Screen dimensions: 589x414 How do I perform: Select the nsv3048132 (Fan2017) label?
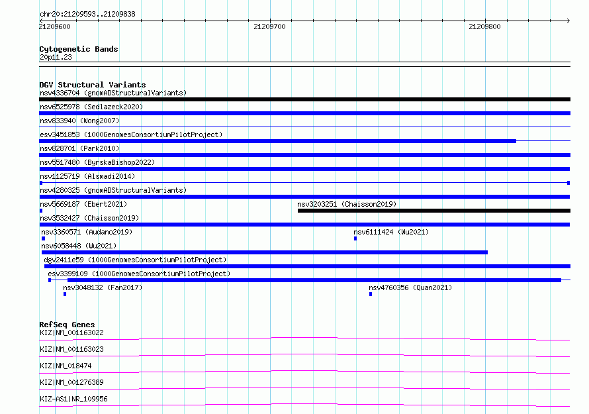(103, 287)
